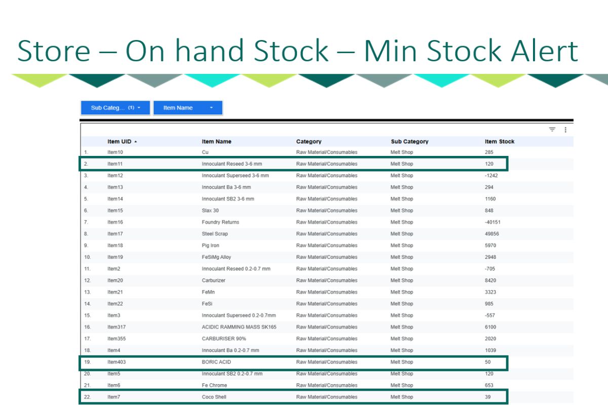This screenshot has width=608, height=405.
Task: Click the Category column header
Action: tap(309, 142)
